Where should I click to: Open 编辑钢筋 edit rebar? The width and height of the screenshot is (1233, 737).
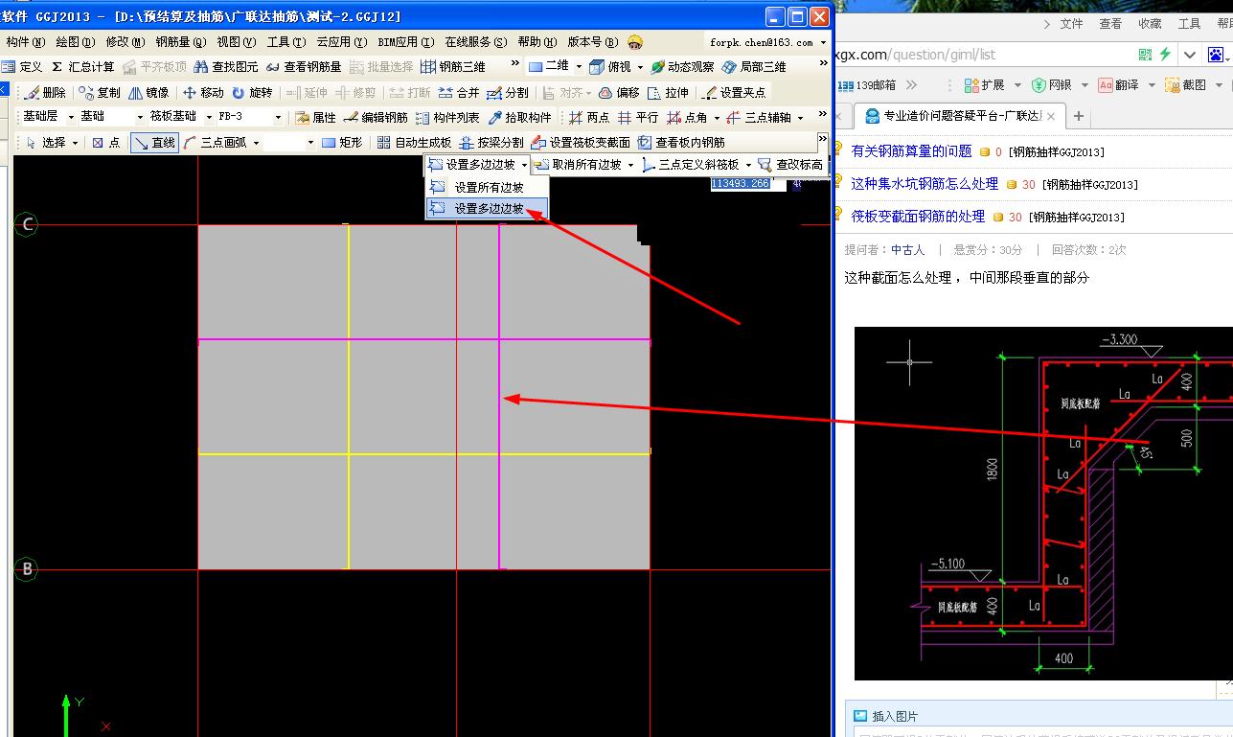coord(376,117)
